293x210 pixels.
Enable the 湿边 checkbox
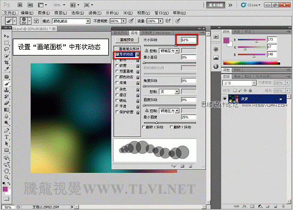117,95
